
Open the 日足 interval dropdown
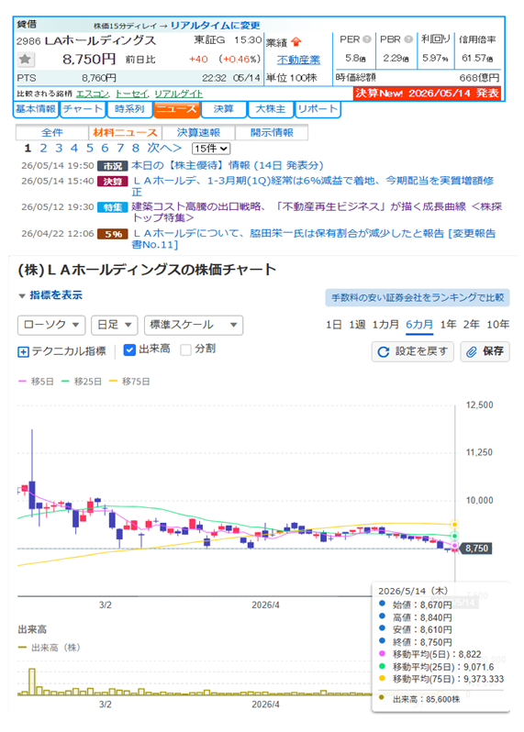(x=115, y=325)
